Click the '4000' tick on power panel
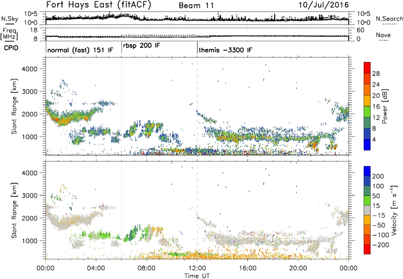The height and width of the screenshot is (279, 403). [29, 69]
